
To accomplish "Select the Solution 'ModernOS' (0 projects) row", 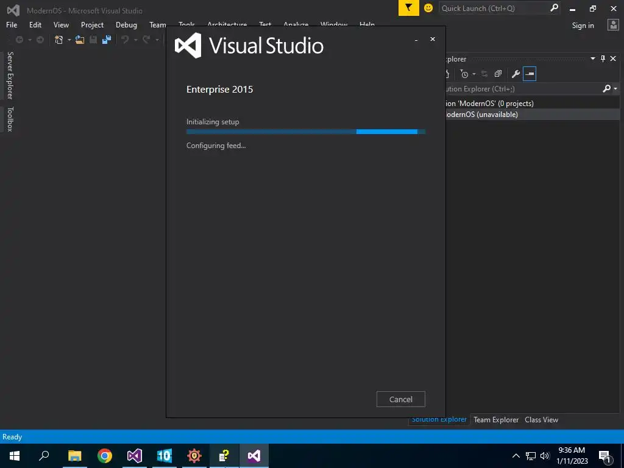I will point(532,104).
